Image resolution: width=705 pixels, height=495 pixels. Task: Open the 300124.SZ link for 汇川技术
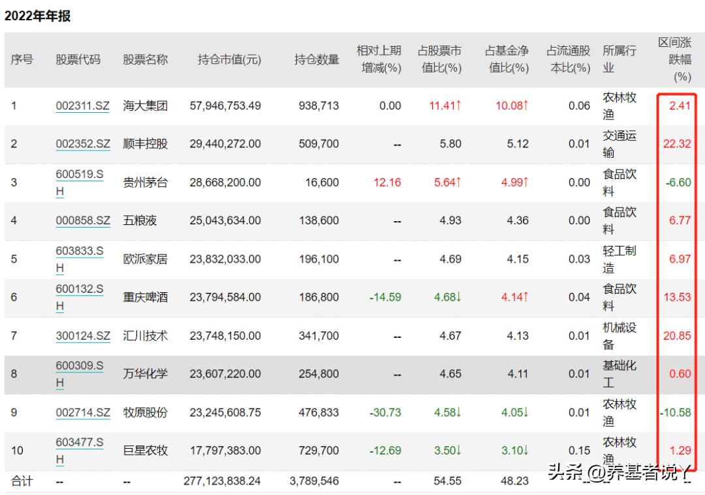[82, 336]
